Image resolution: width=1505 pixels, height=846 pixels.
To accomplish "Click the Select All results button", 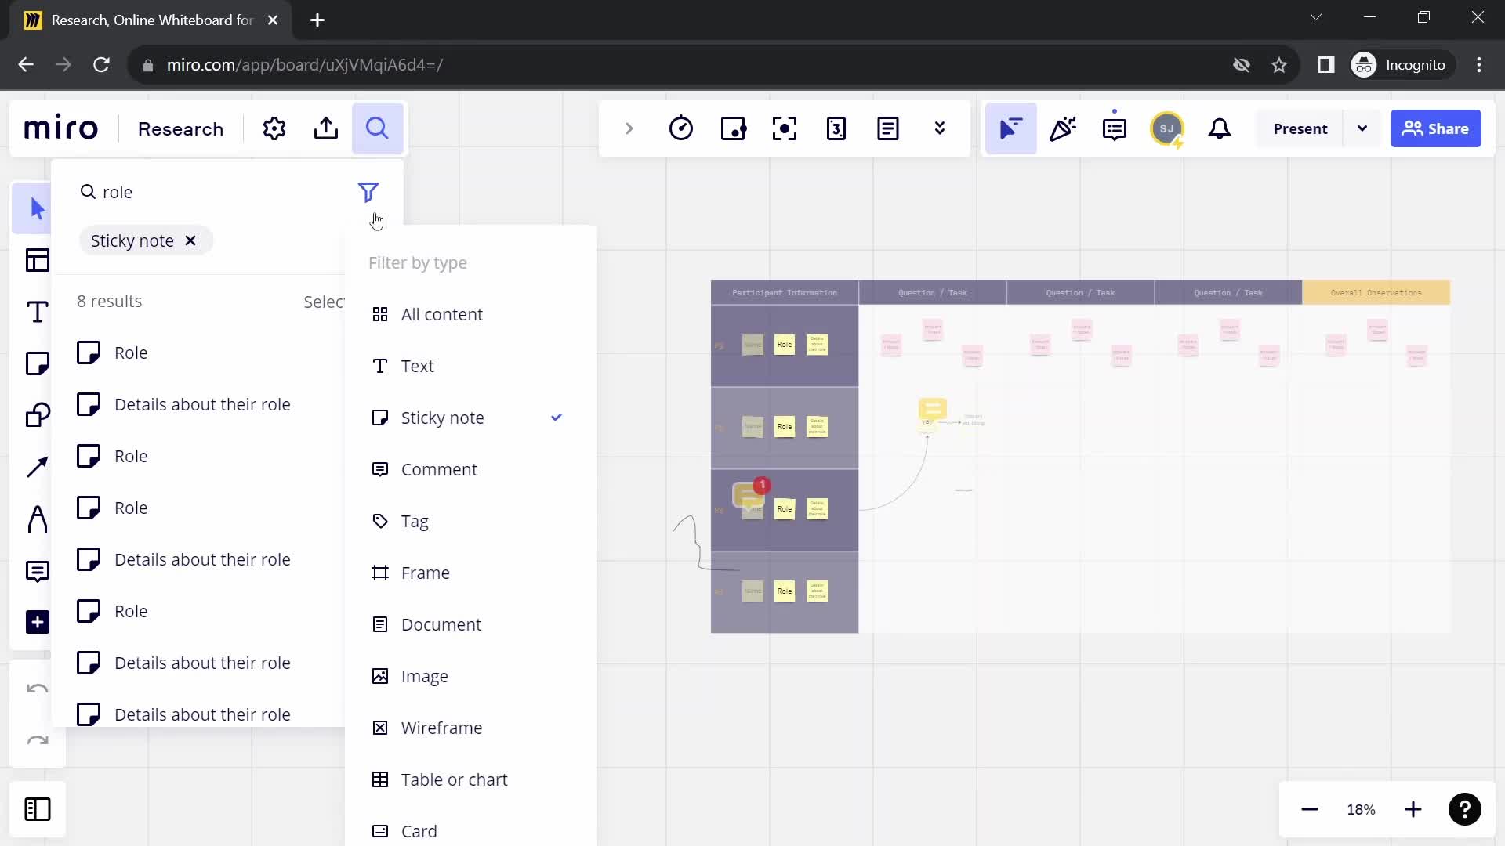I will point(325,301).
